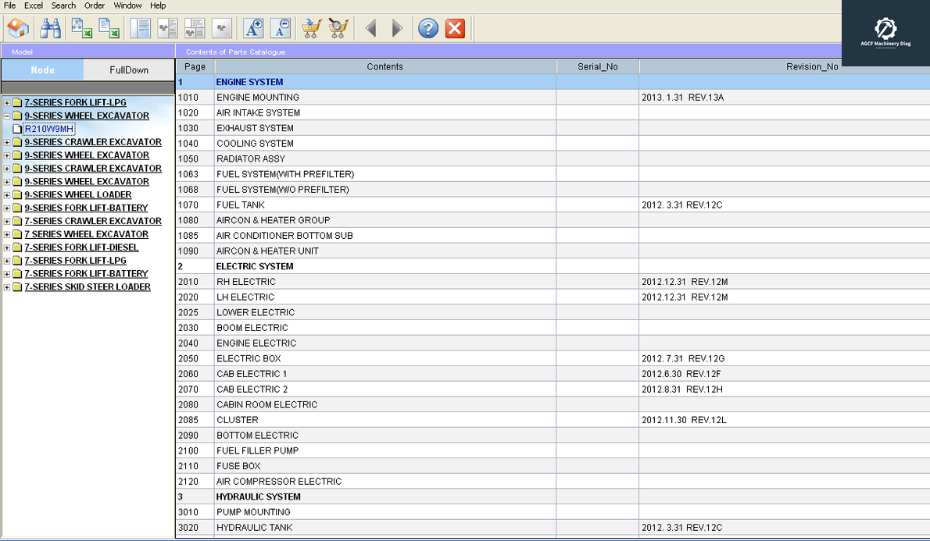Click the Home toolbar icon
930x541 pixels.
coord(18,28)
